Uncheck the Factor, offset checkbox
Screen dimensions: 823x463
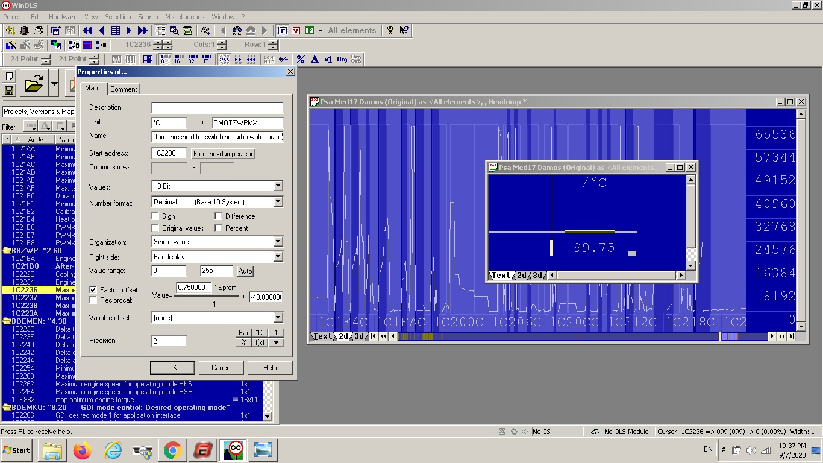point(93,290)
